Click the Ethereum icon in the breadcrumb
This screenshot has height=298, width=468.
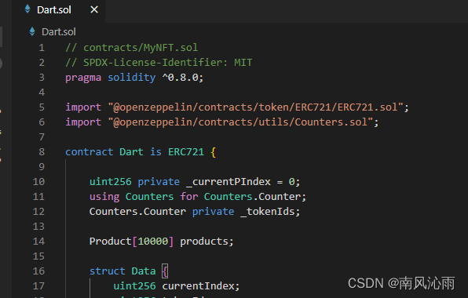(32, 31)
